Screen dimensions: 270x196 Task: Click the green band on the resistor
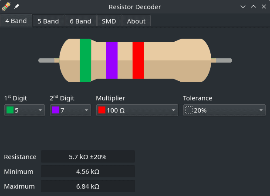coord(85,60)
